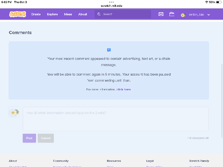The width and height of the screenshot is (223, 167).
Task: Expand the account dropdown arrow
Action: 209,15
